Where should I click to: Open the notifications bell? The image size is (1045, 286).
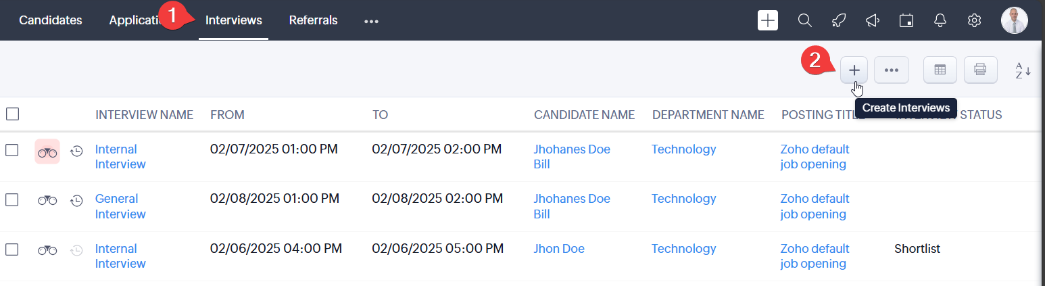[x=940, y=20]
